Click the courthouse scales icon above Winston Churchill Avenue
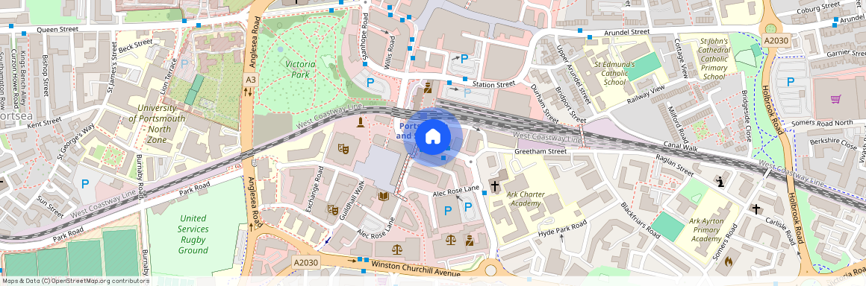 tap(397, 249)
